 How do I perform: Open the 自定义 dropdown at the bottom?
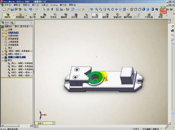[54, 123]
